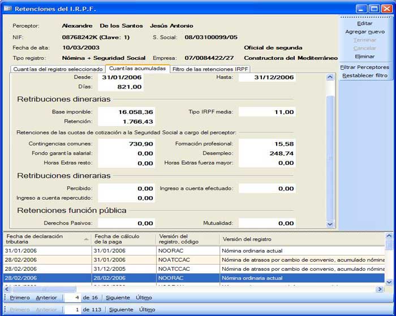Click Siguiente link in record 4 of 16 navigator
This screenshot has width=396, height=316.
tap(119, 297)
